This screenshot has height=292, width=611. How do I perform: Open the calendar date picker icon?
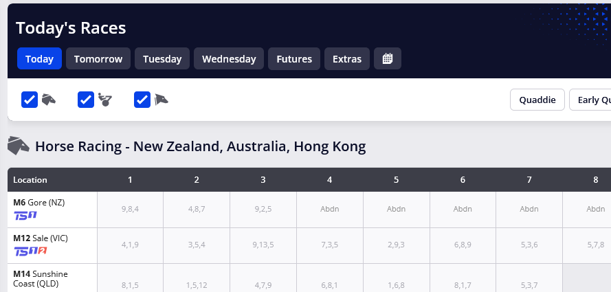pos(388,59)
